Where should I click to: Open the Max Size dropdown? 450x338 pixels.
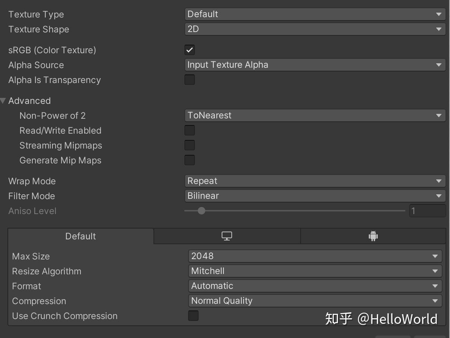(315, 256)
